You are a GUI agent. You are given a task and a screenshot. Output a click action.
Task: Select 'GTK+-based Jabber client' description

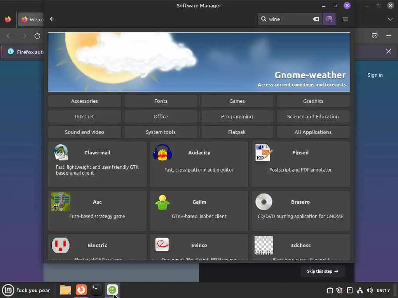pyautogui.click(x=199, y=217)
